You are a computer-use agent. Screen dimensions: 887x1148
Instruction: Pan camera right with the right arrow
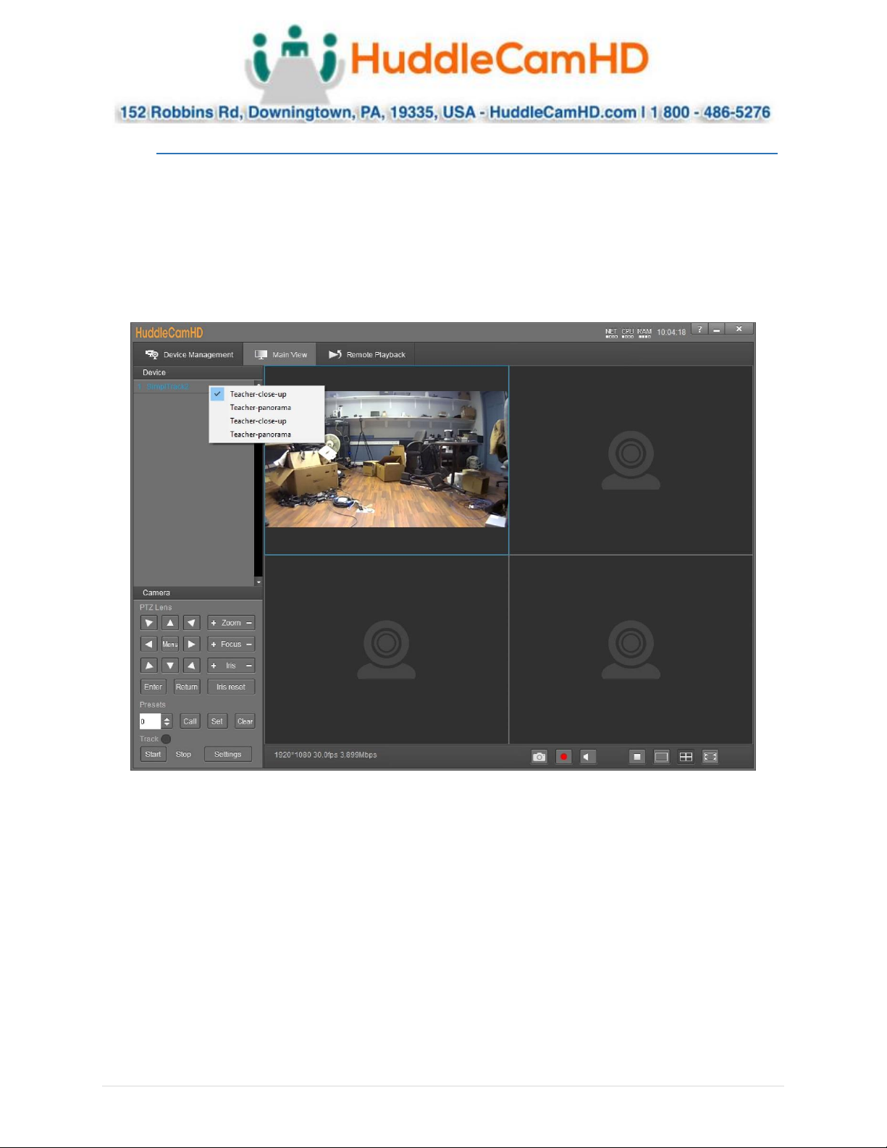pyautogui.click(x=191, y=644)
